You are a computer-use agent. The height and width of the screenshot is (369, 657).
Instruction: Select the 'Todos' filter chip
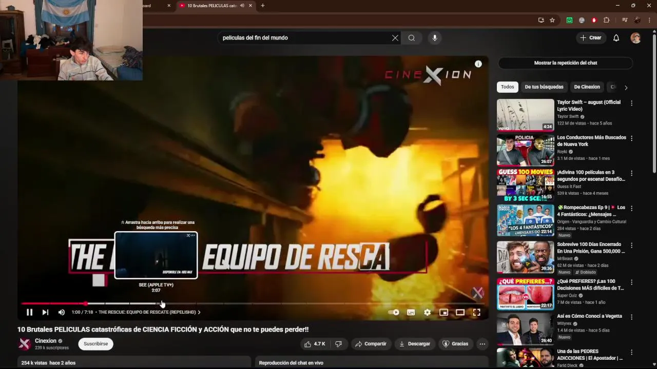coord(508,87)
